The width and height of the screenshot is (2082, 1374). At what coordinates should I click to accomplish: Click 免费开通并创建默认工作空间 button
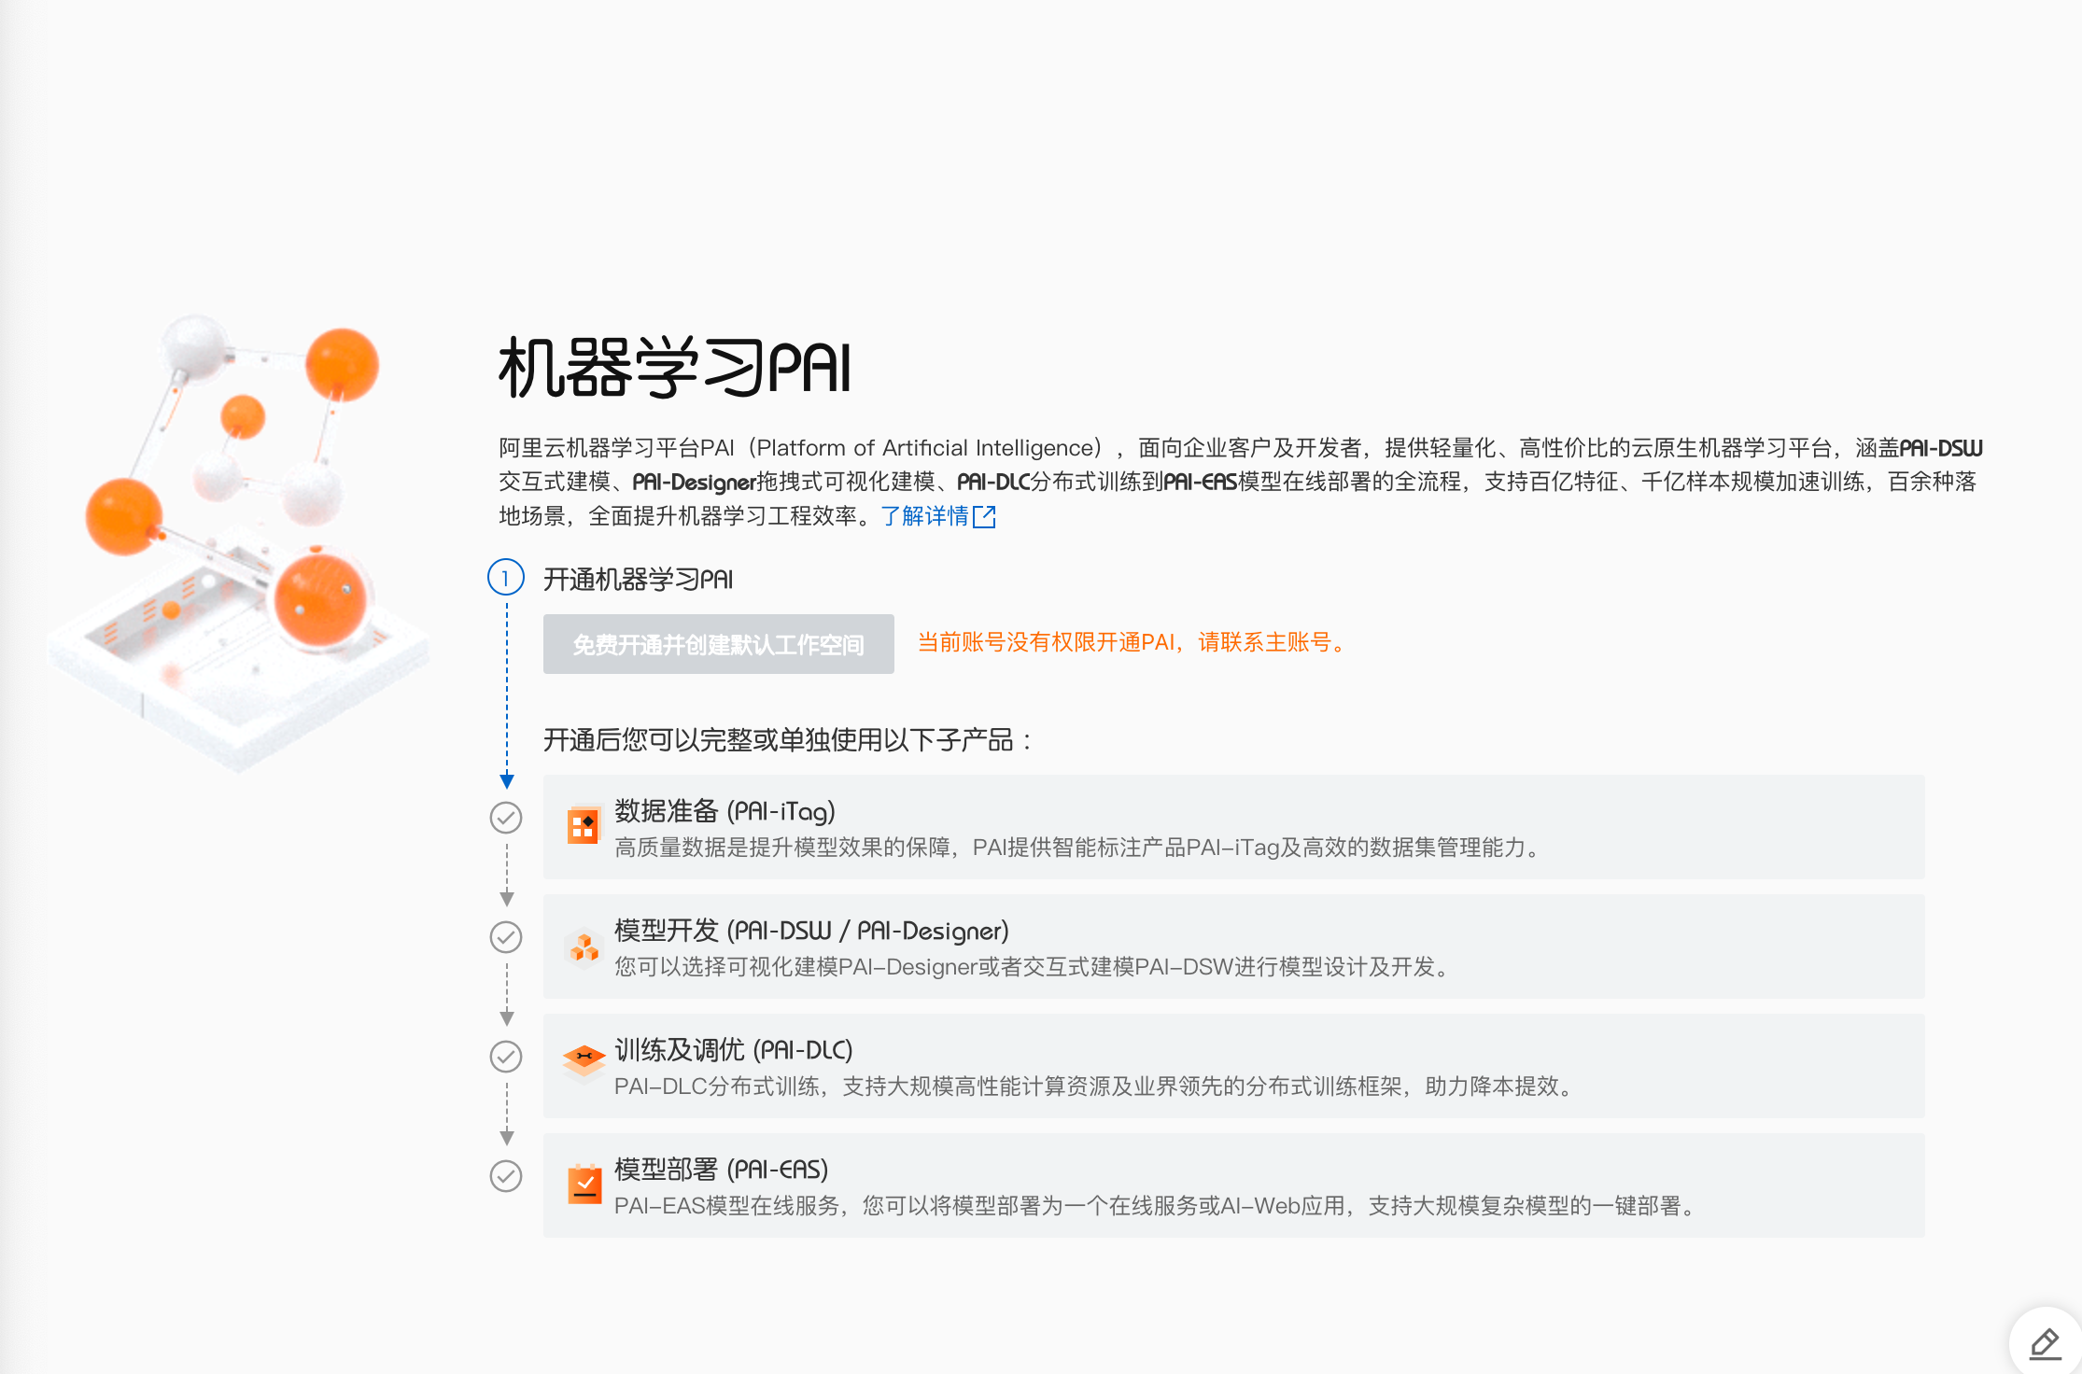[718, 644]
